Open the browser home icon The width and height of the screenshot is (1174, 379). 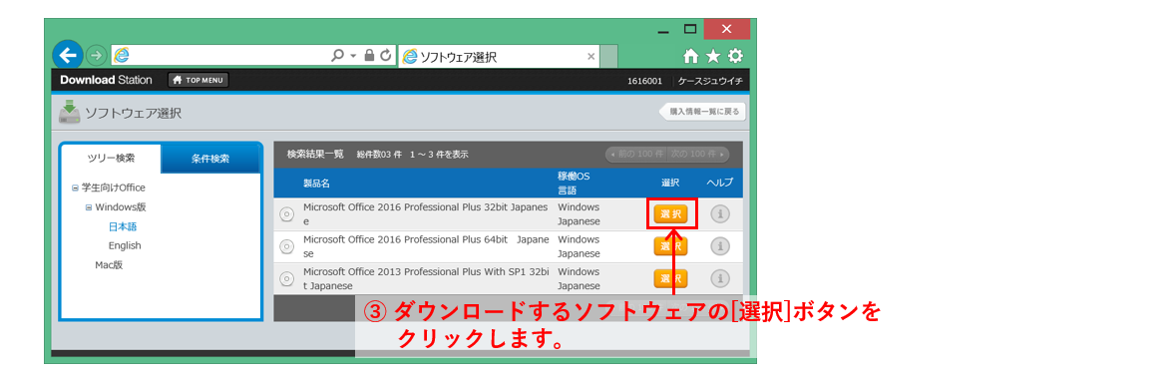[691, 56]
